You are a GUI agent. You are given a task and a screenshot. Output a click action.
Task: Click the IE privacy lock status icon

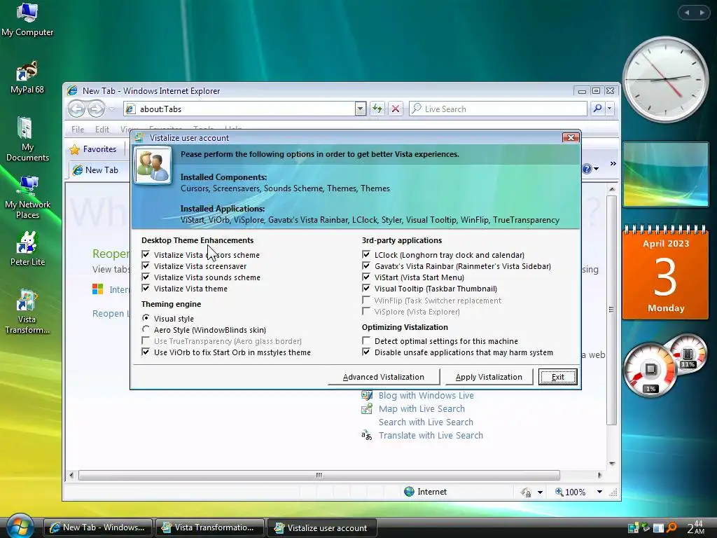click(x=526, y=492)
